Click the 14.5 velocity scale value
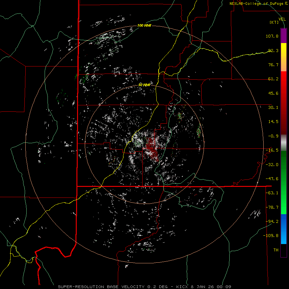 pyautogui.click(x=273, y=122)
